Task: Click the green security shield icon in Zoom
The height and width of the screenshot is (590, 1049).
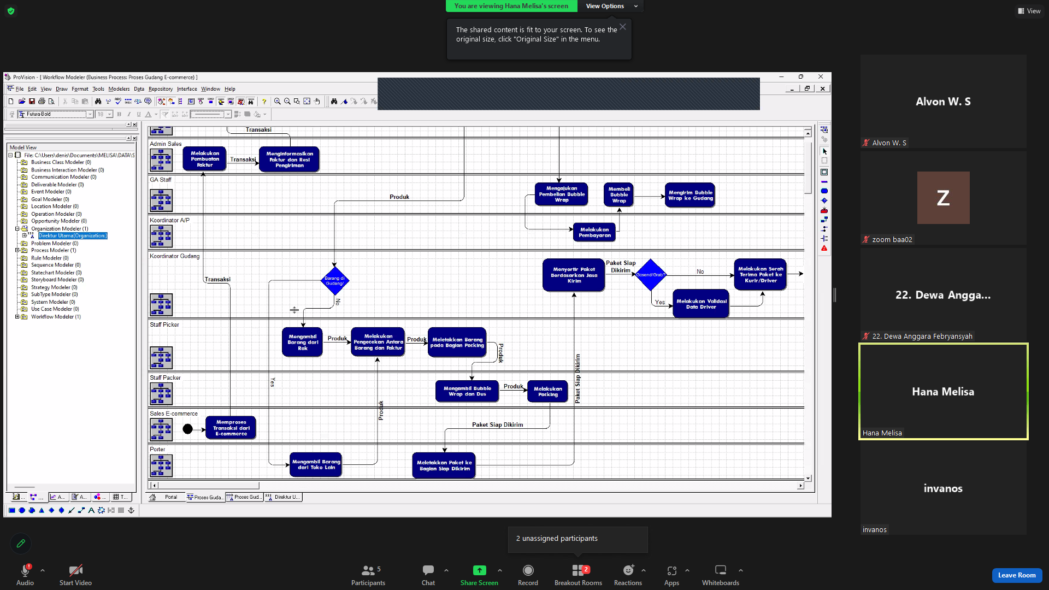Action: click(11, 11)
